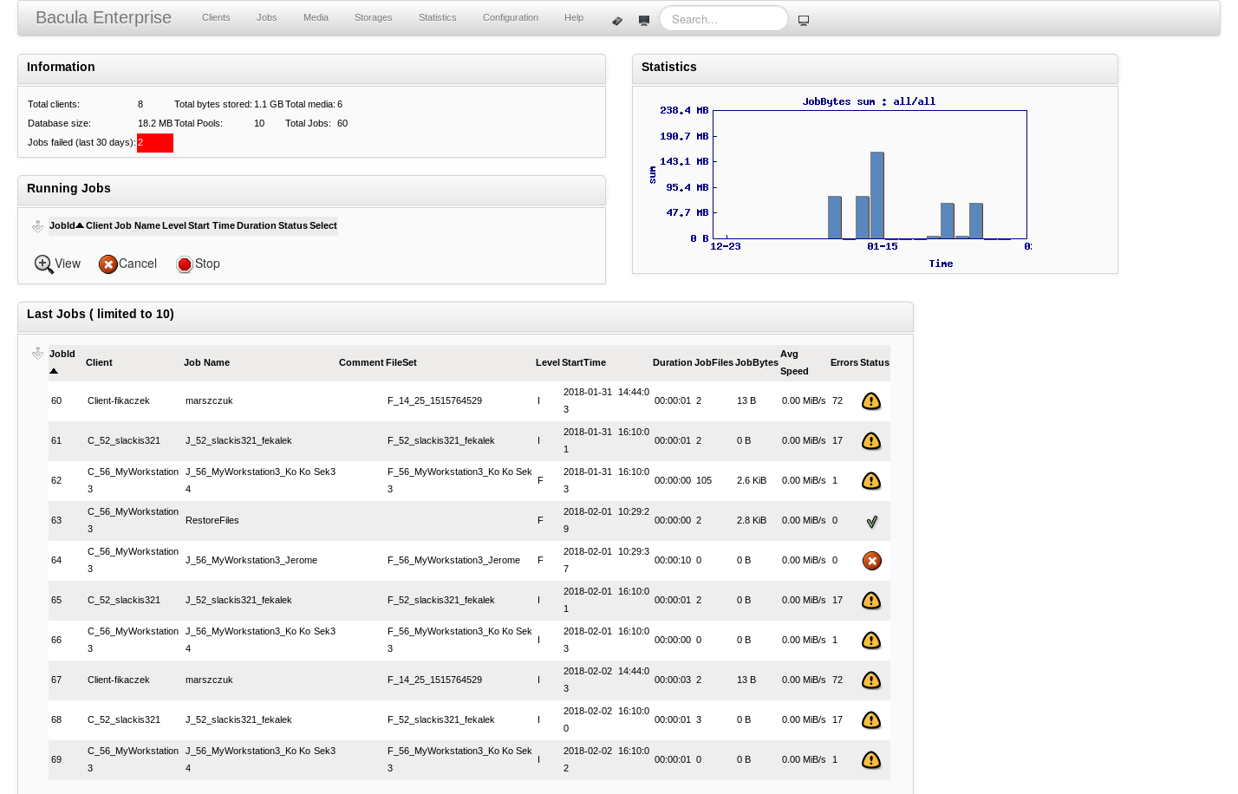Screen dimensions: 1238x794
Task: Click the green check status of job 63
Action: point(872,522)
